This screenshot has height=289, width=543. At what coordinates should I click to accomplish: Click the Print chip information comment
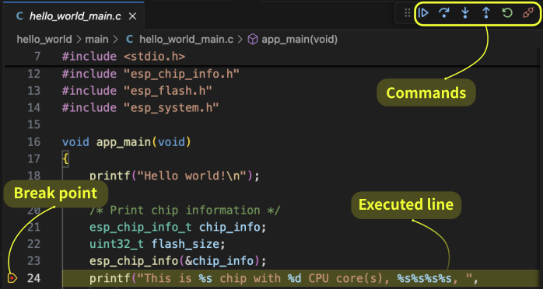[x=184, y=211]
